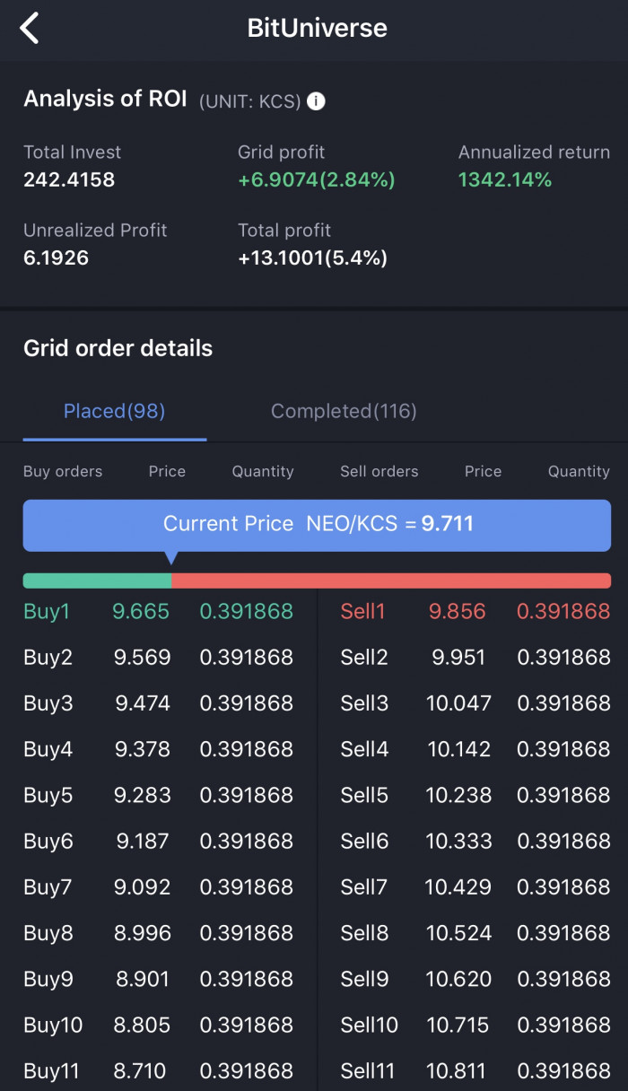Tap the Current Price NEO/KCS banner
The width and height of the screenshot is (628, 1091).
coord(317,524)
